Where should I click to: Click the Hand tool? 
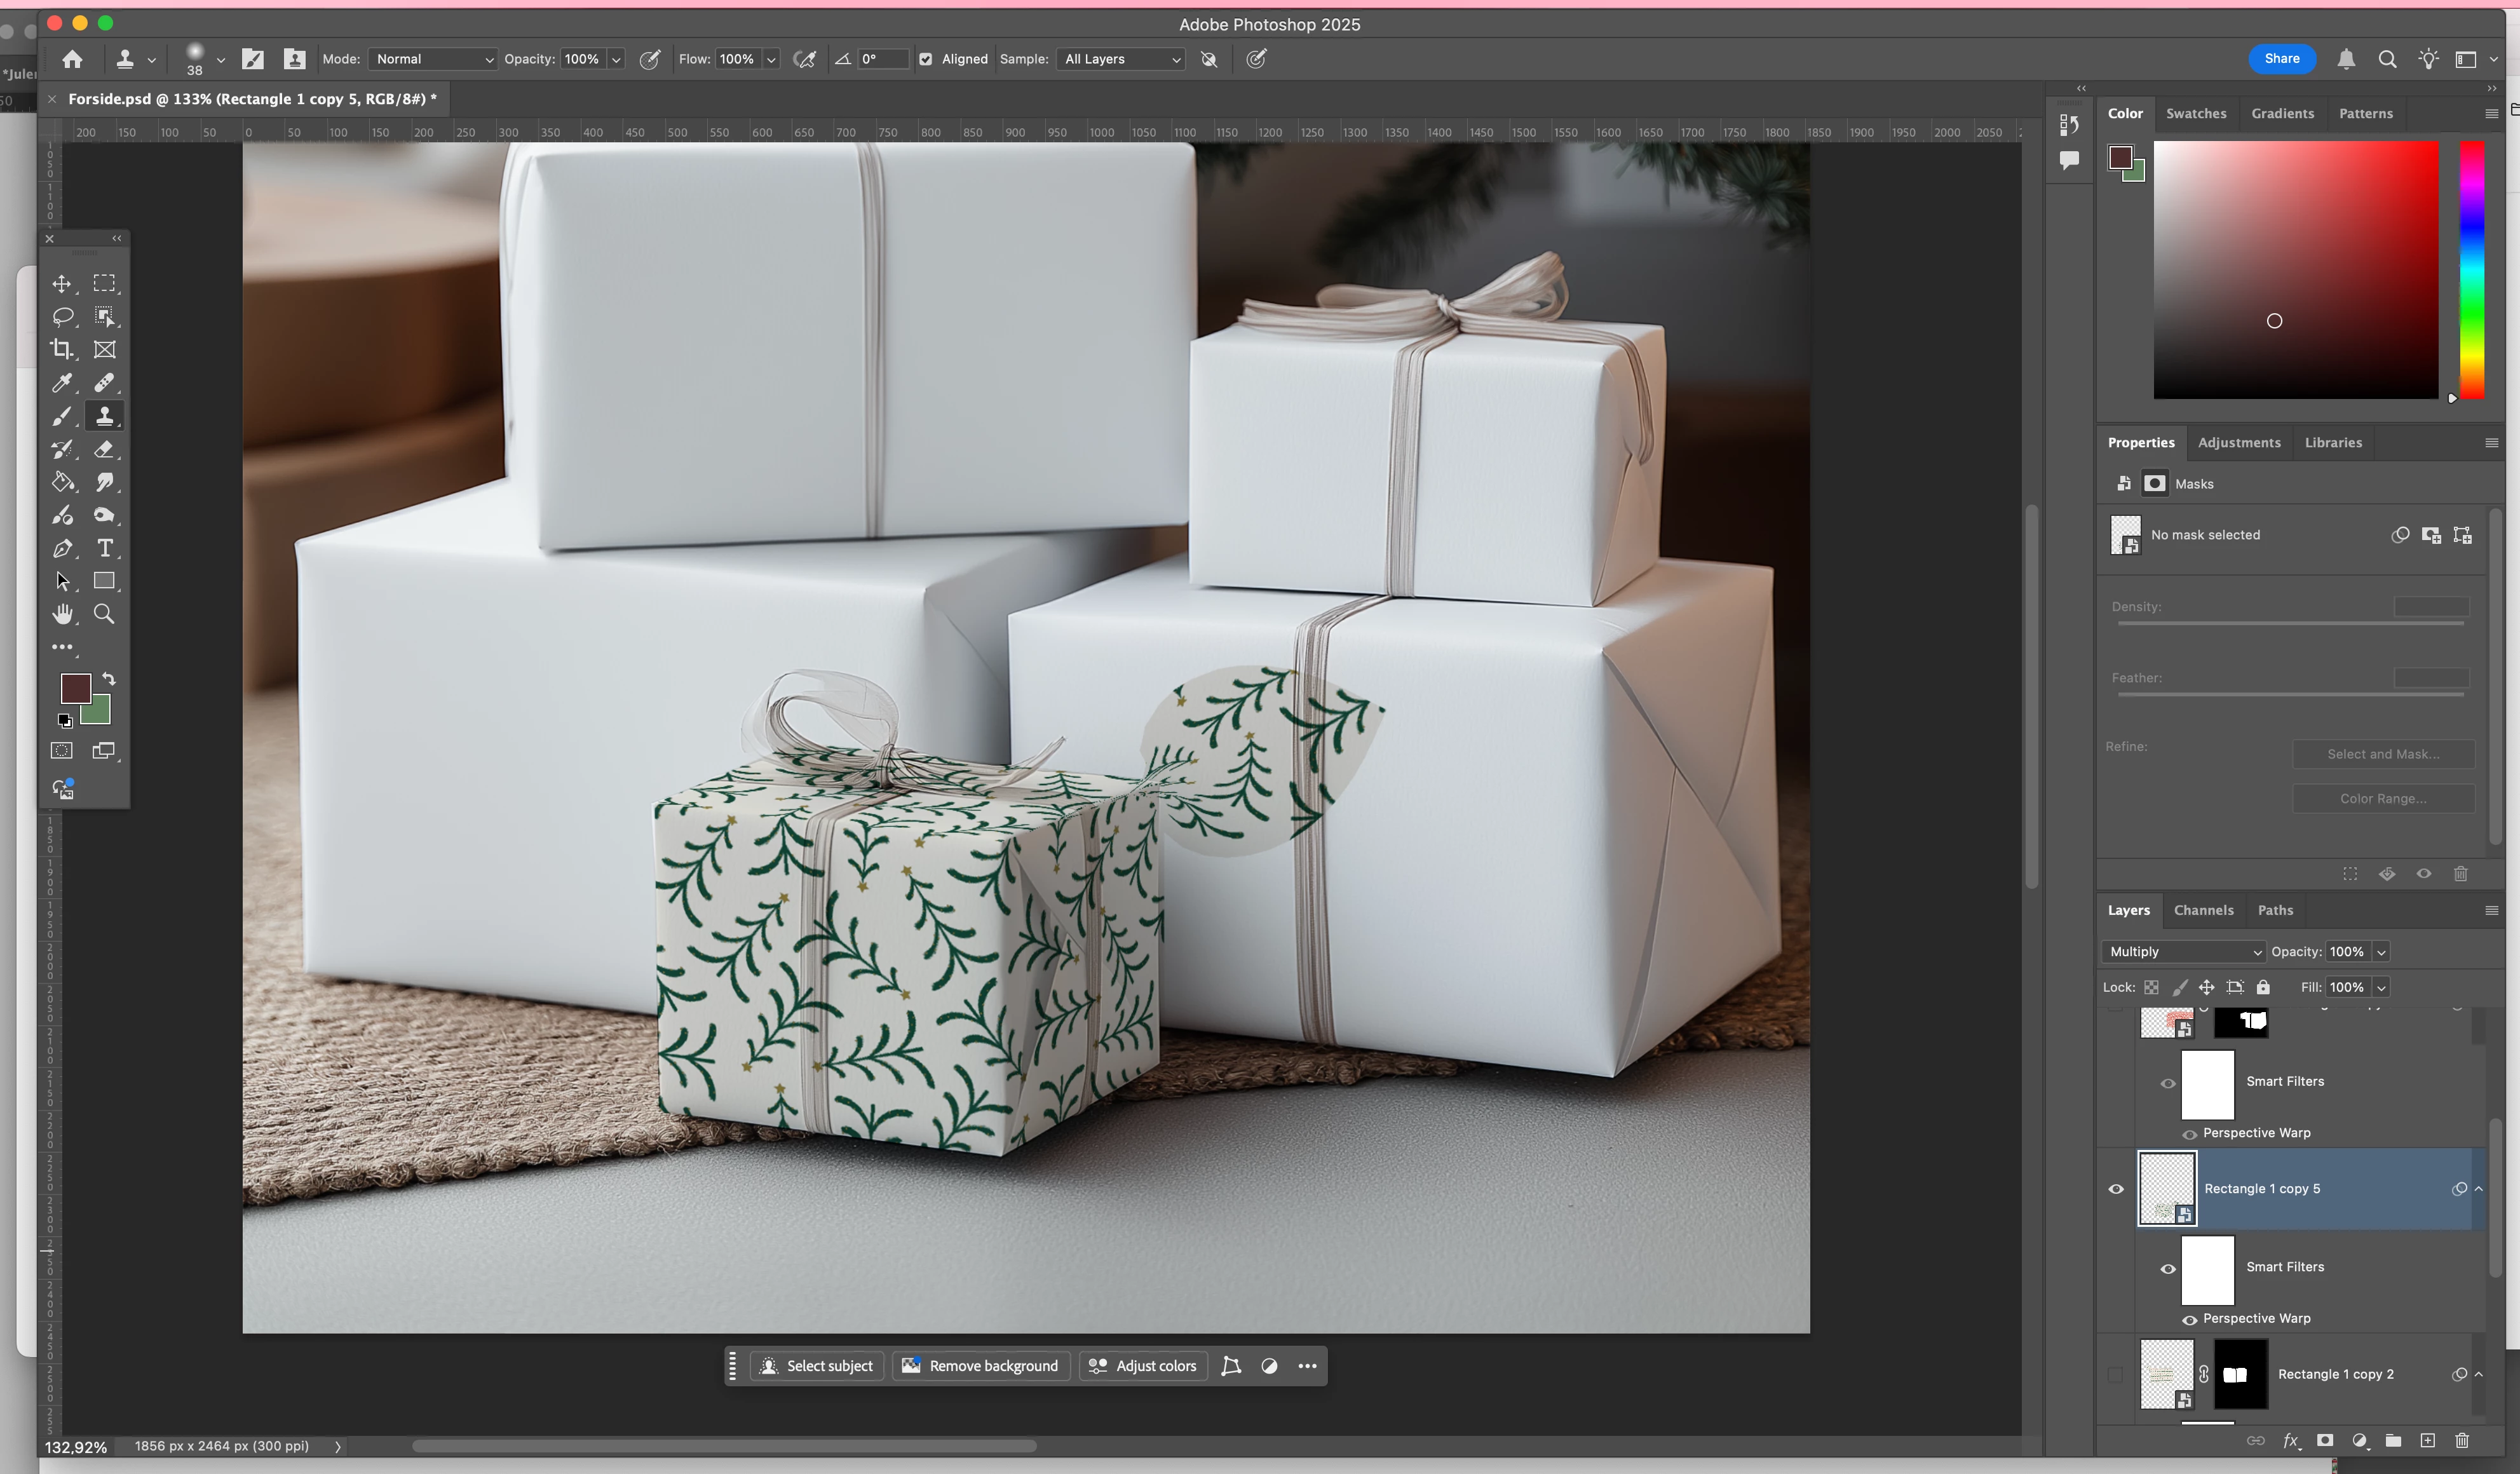pyautogui.click(x=62, y=614)
